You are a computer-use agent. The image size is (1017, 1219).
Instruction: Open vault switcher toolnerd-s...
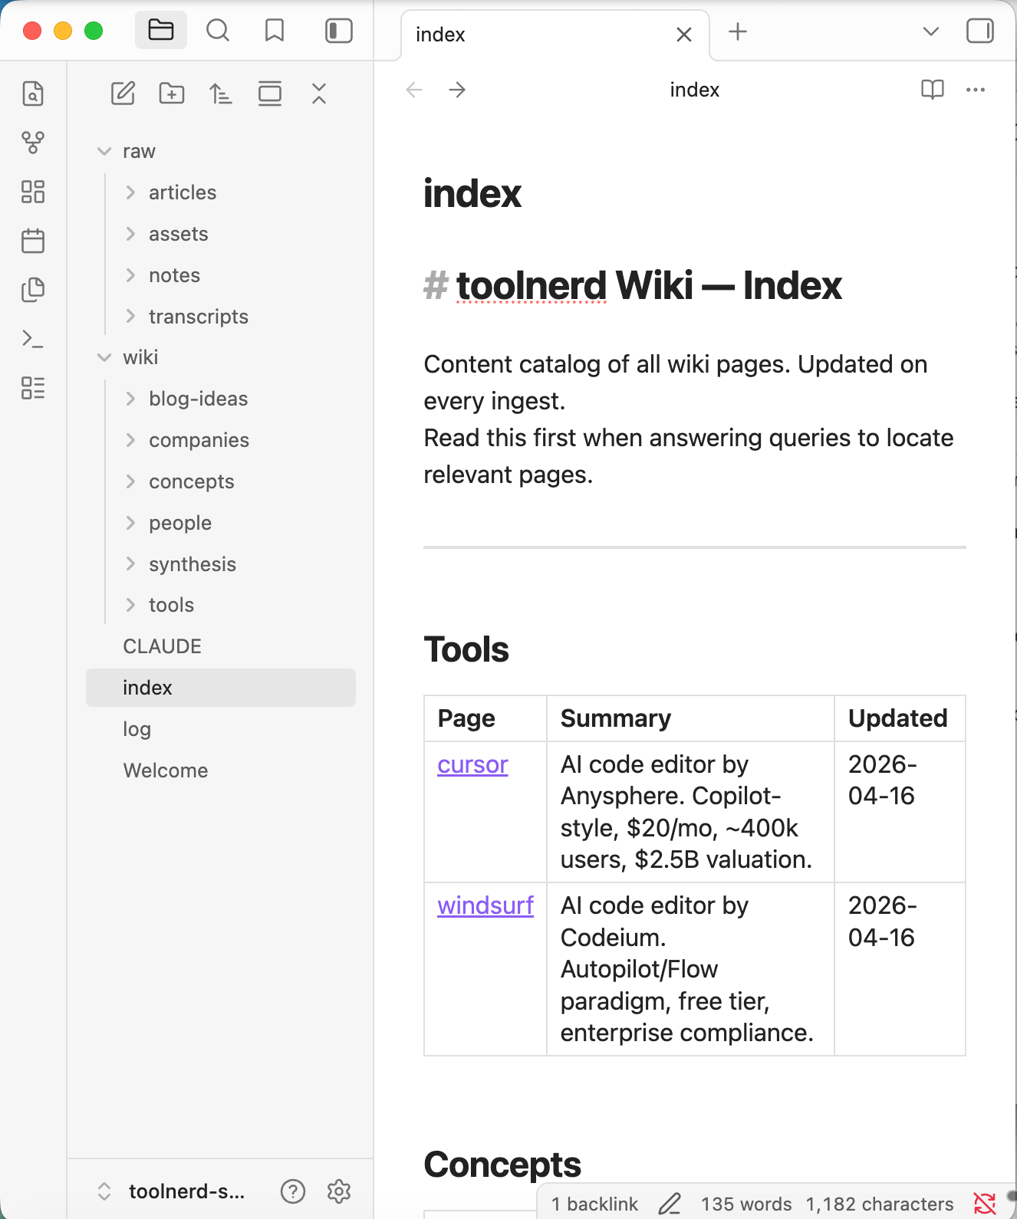172,1191
